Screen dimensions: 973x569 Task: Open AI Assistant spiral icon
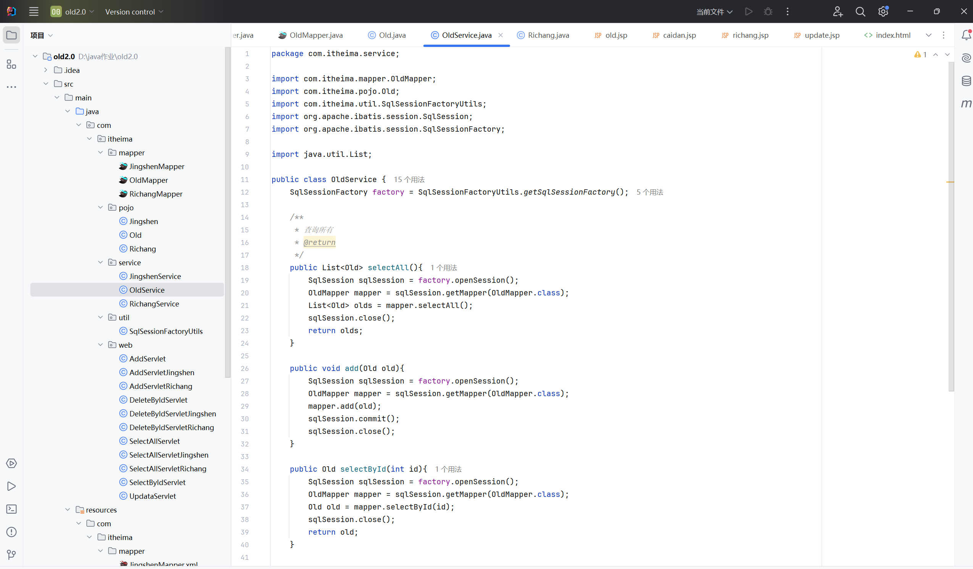pos(966,58)
